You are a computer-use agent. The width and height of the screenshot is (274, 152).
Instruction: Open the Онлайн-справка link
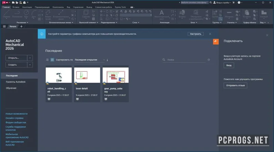point(14,118)
